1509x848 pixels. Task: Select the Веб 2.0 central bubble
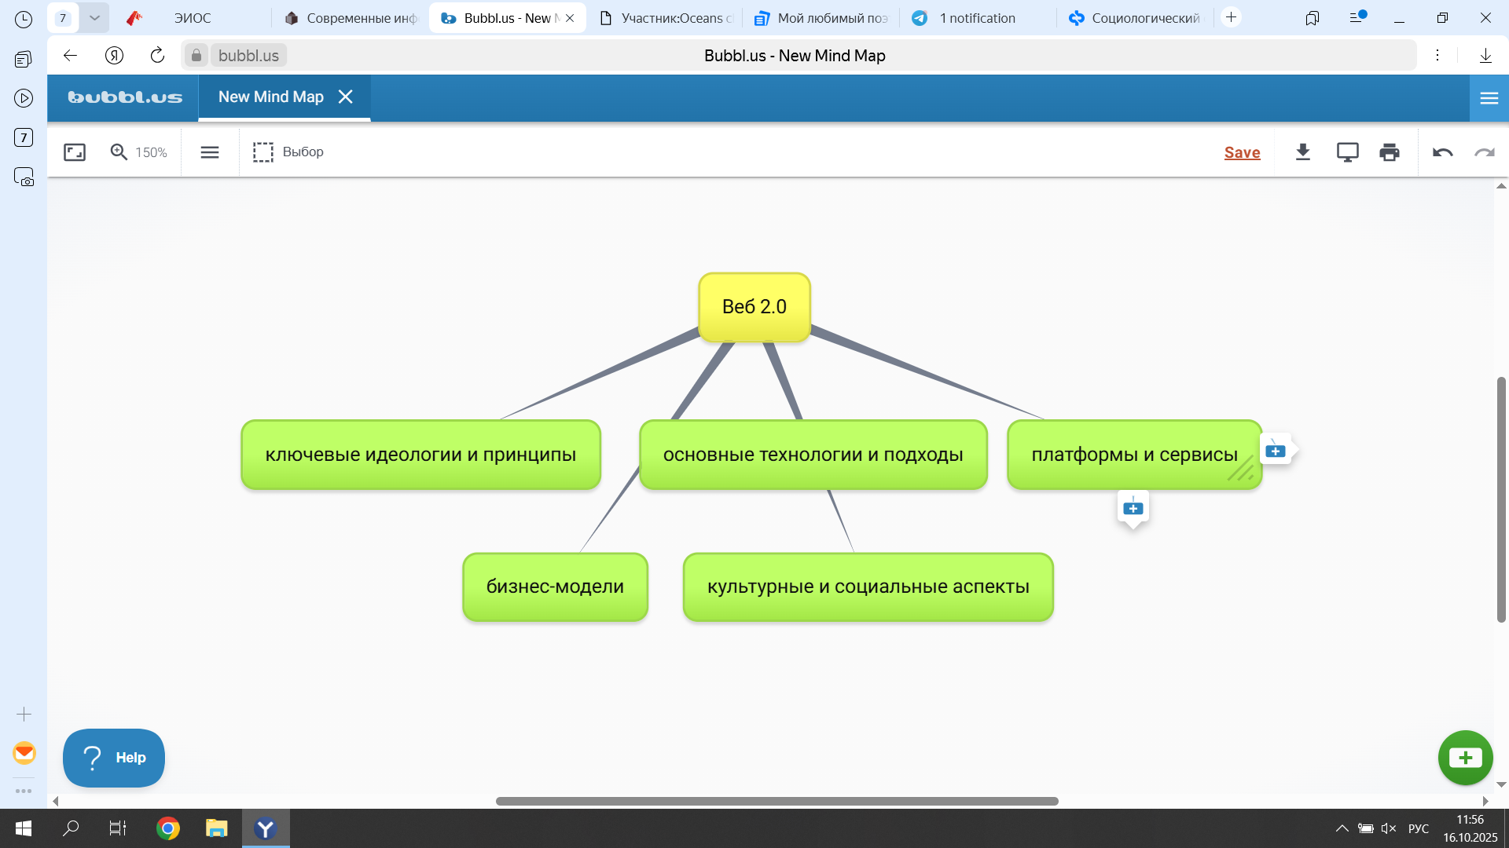754,307
